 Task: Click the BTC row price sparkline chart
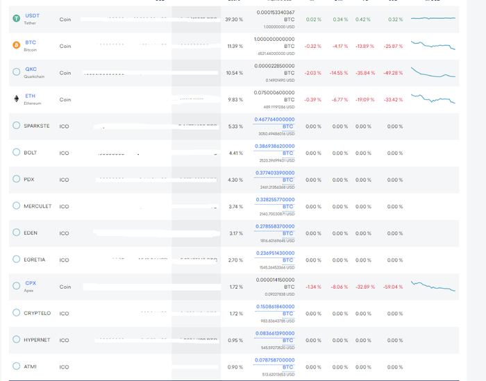[x=433, y=45]
